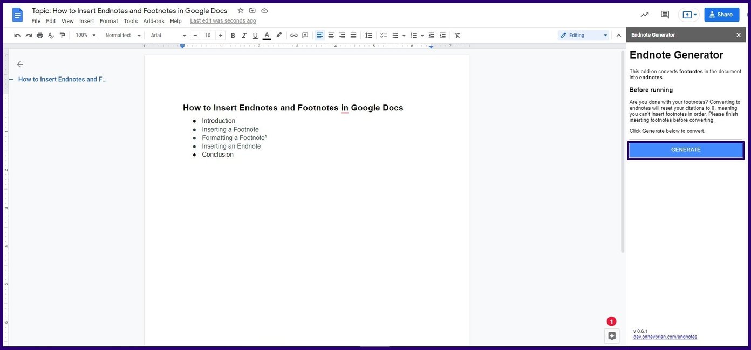The width and height of the screenshot is (751, 350).
Task: Select right align
Action: (342, 36)
